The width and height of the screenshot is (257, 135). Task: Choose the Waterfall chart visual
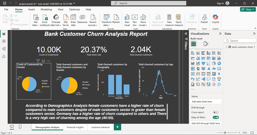pos(198,63)
